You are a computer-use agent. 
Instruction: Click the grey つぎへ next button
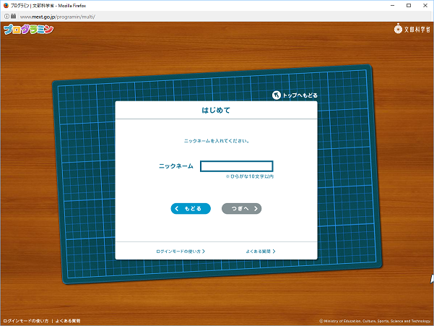pyautogui.click(x=242, y=209)
